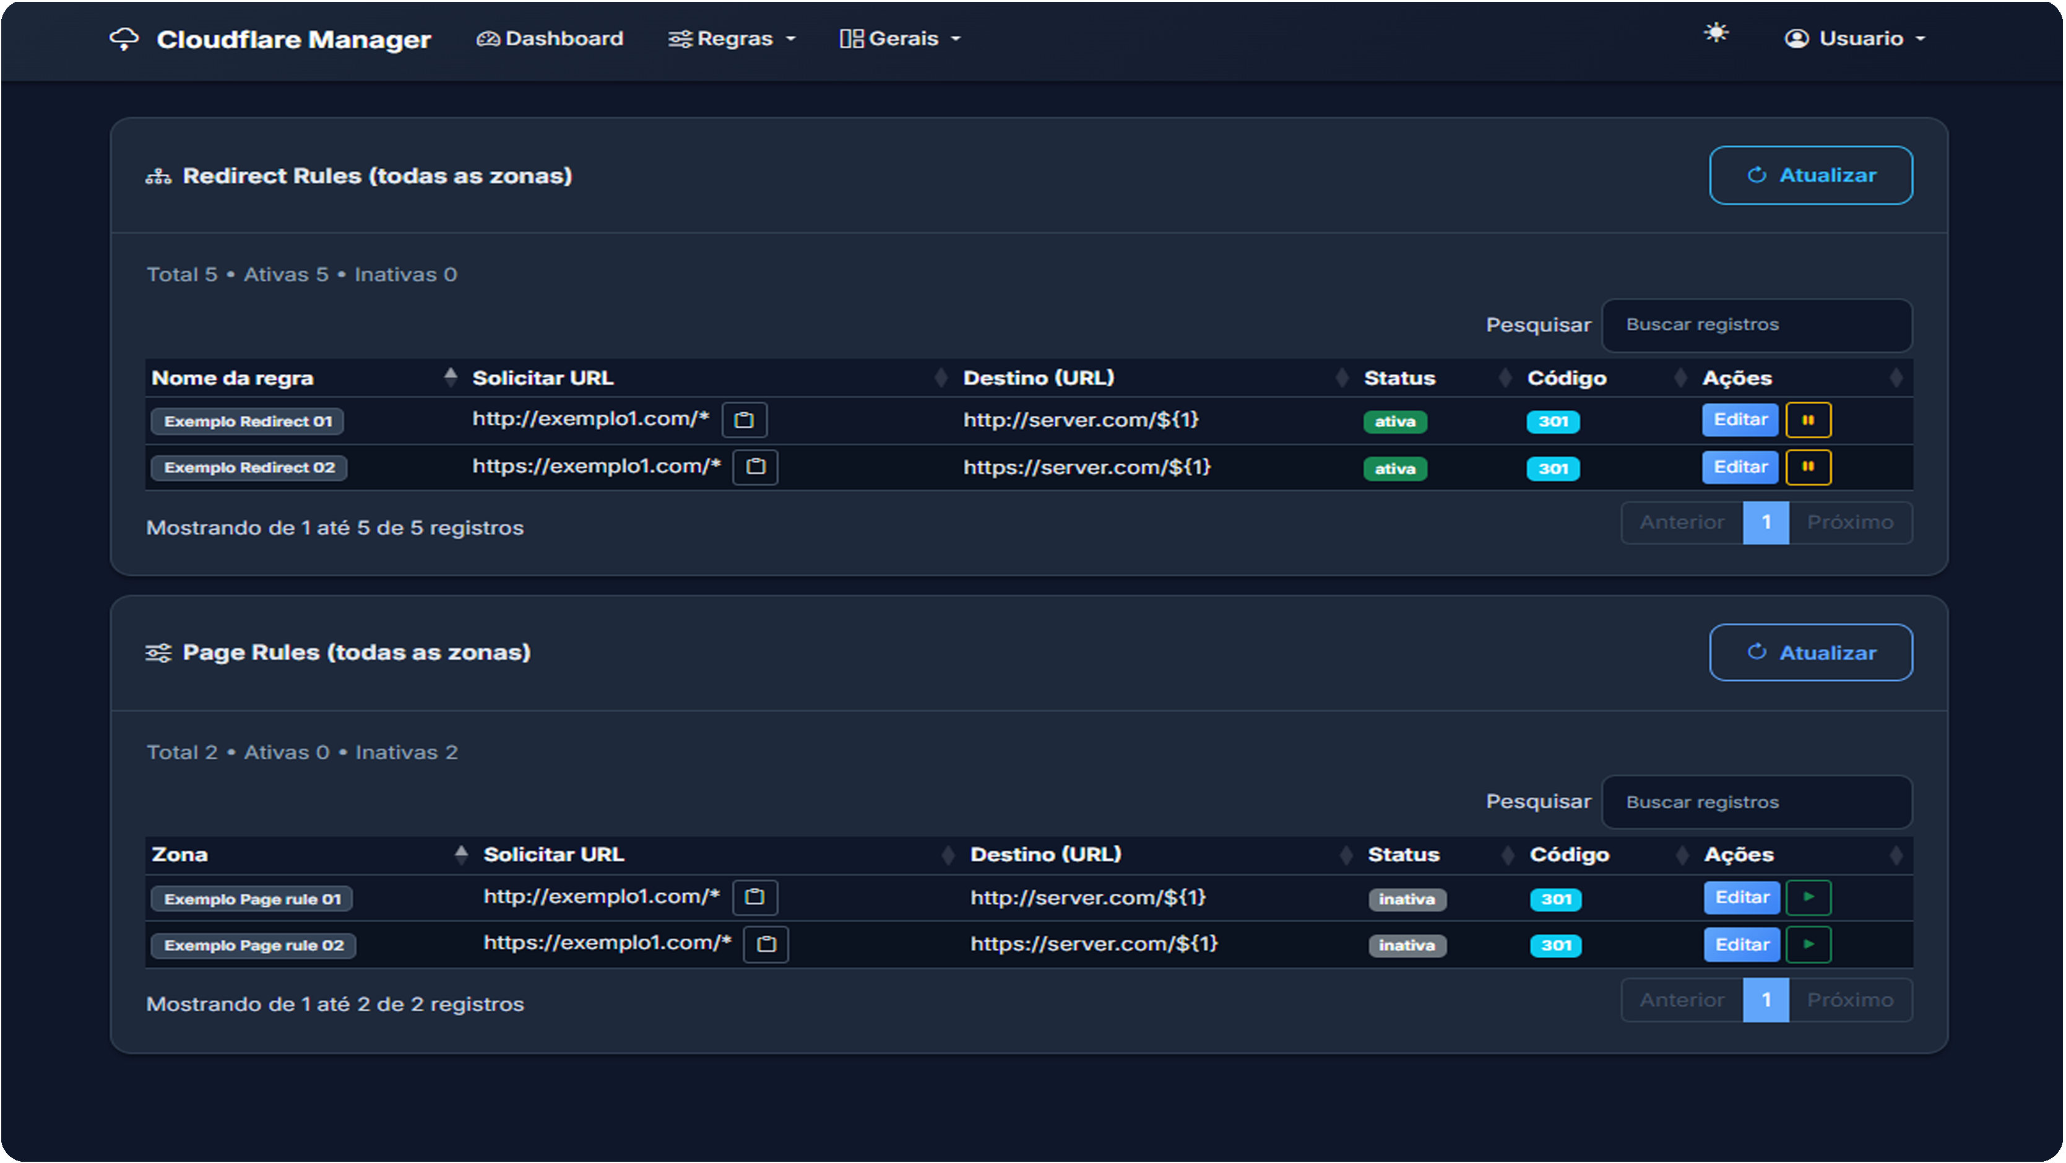Click the Buscar registros search field
2066x1163 pixels.
pos(1757,325)
